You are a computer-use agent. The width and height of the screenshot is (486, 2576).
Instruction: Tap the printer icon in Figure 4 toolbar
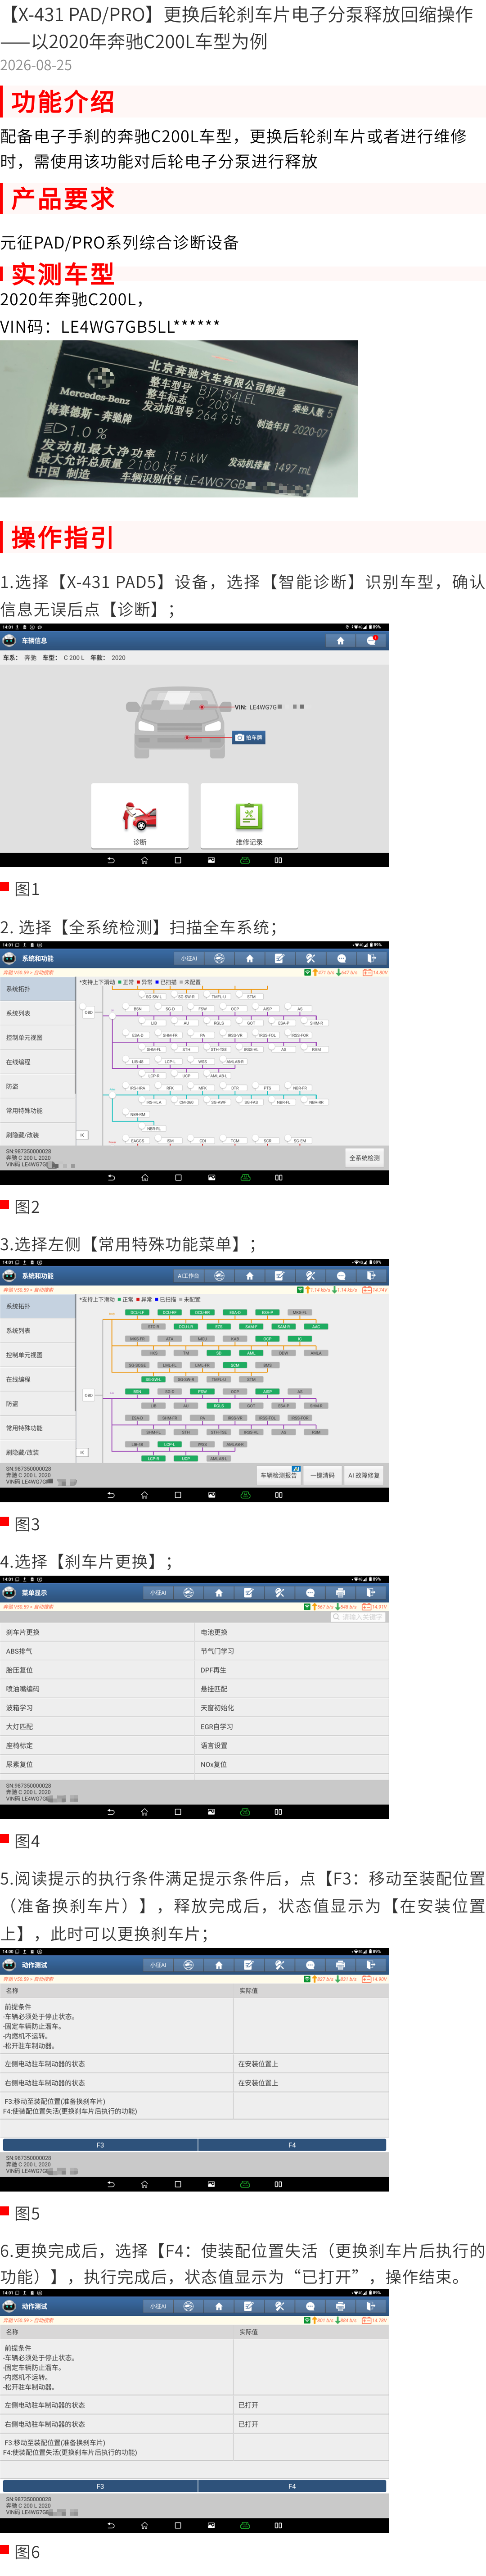(341, 1592)
